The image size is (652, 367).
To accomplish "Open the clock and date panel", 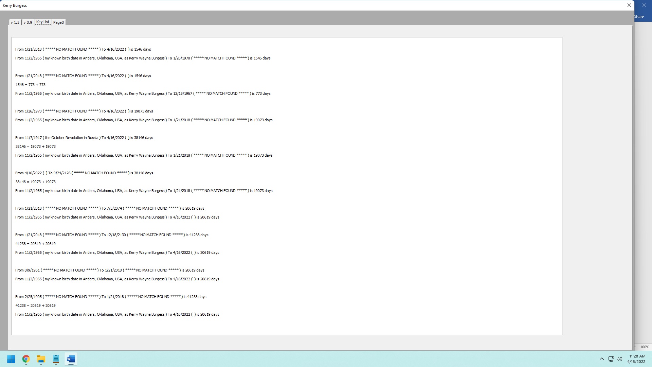I will [x=637, y=359].
